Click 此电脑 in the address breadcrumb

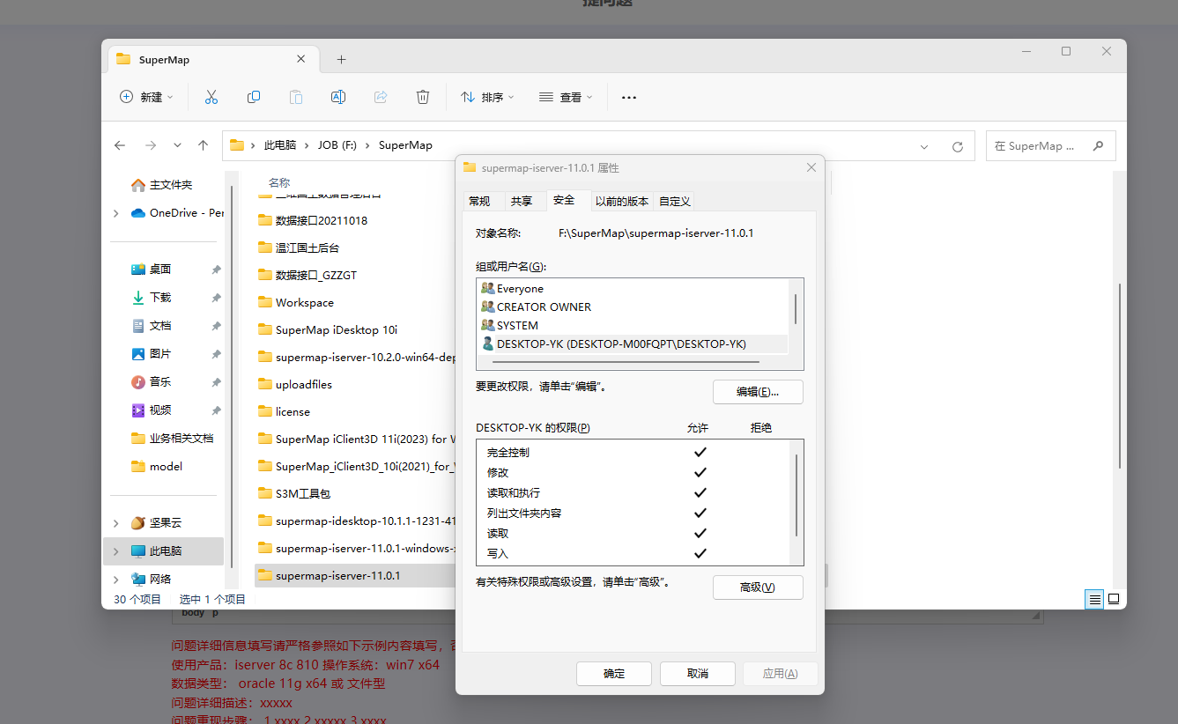(x=281, y=145)
